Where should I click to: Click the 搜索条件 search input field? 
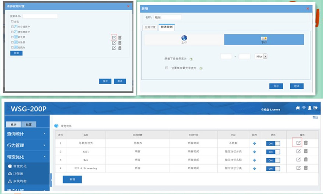coord(40,16)
